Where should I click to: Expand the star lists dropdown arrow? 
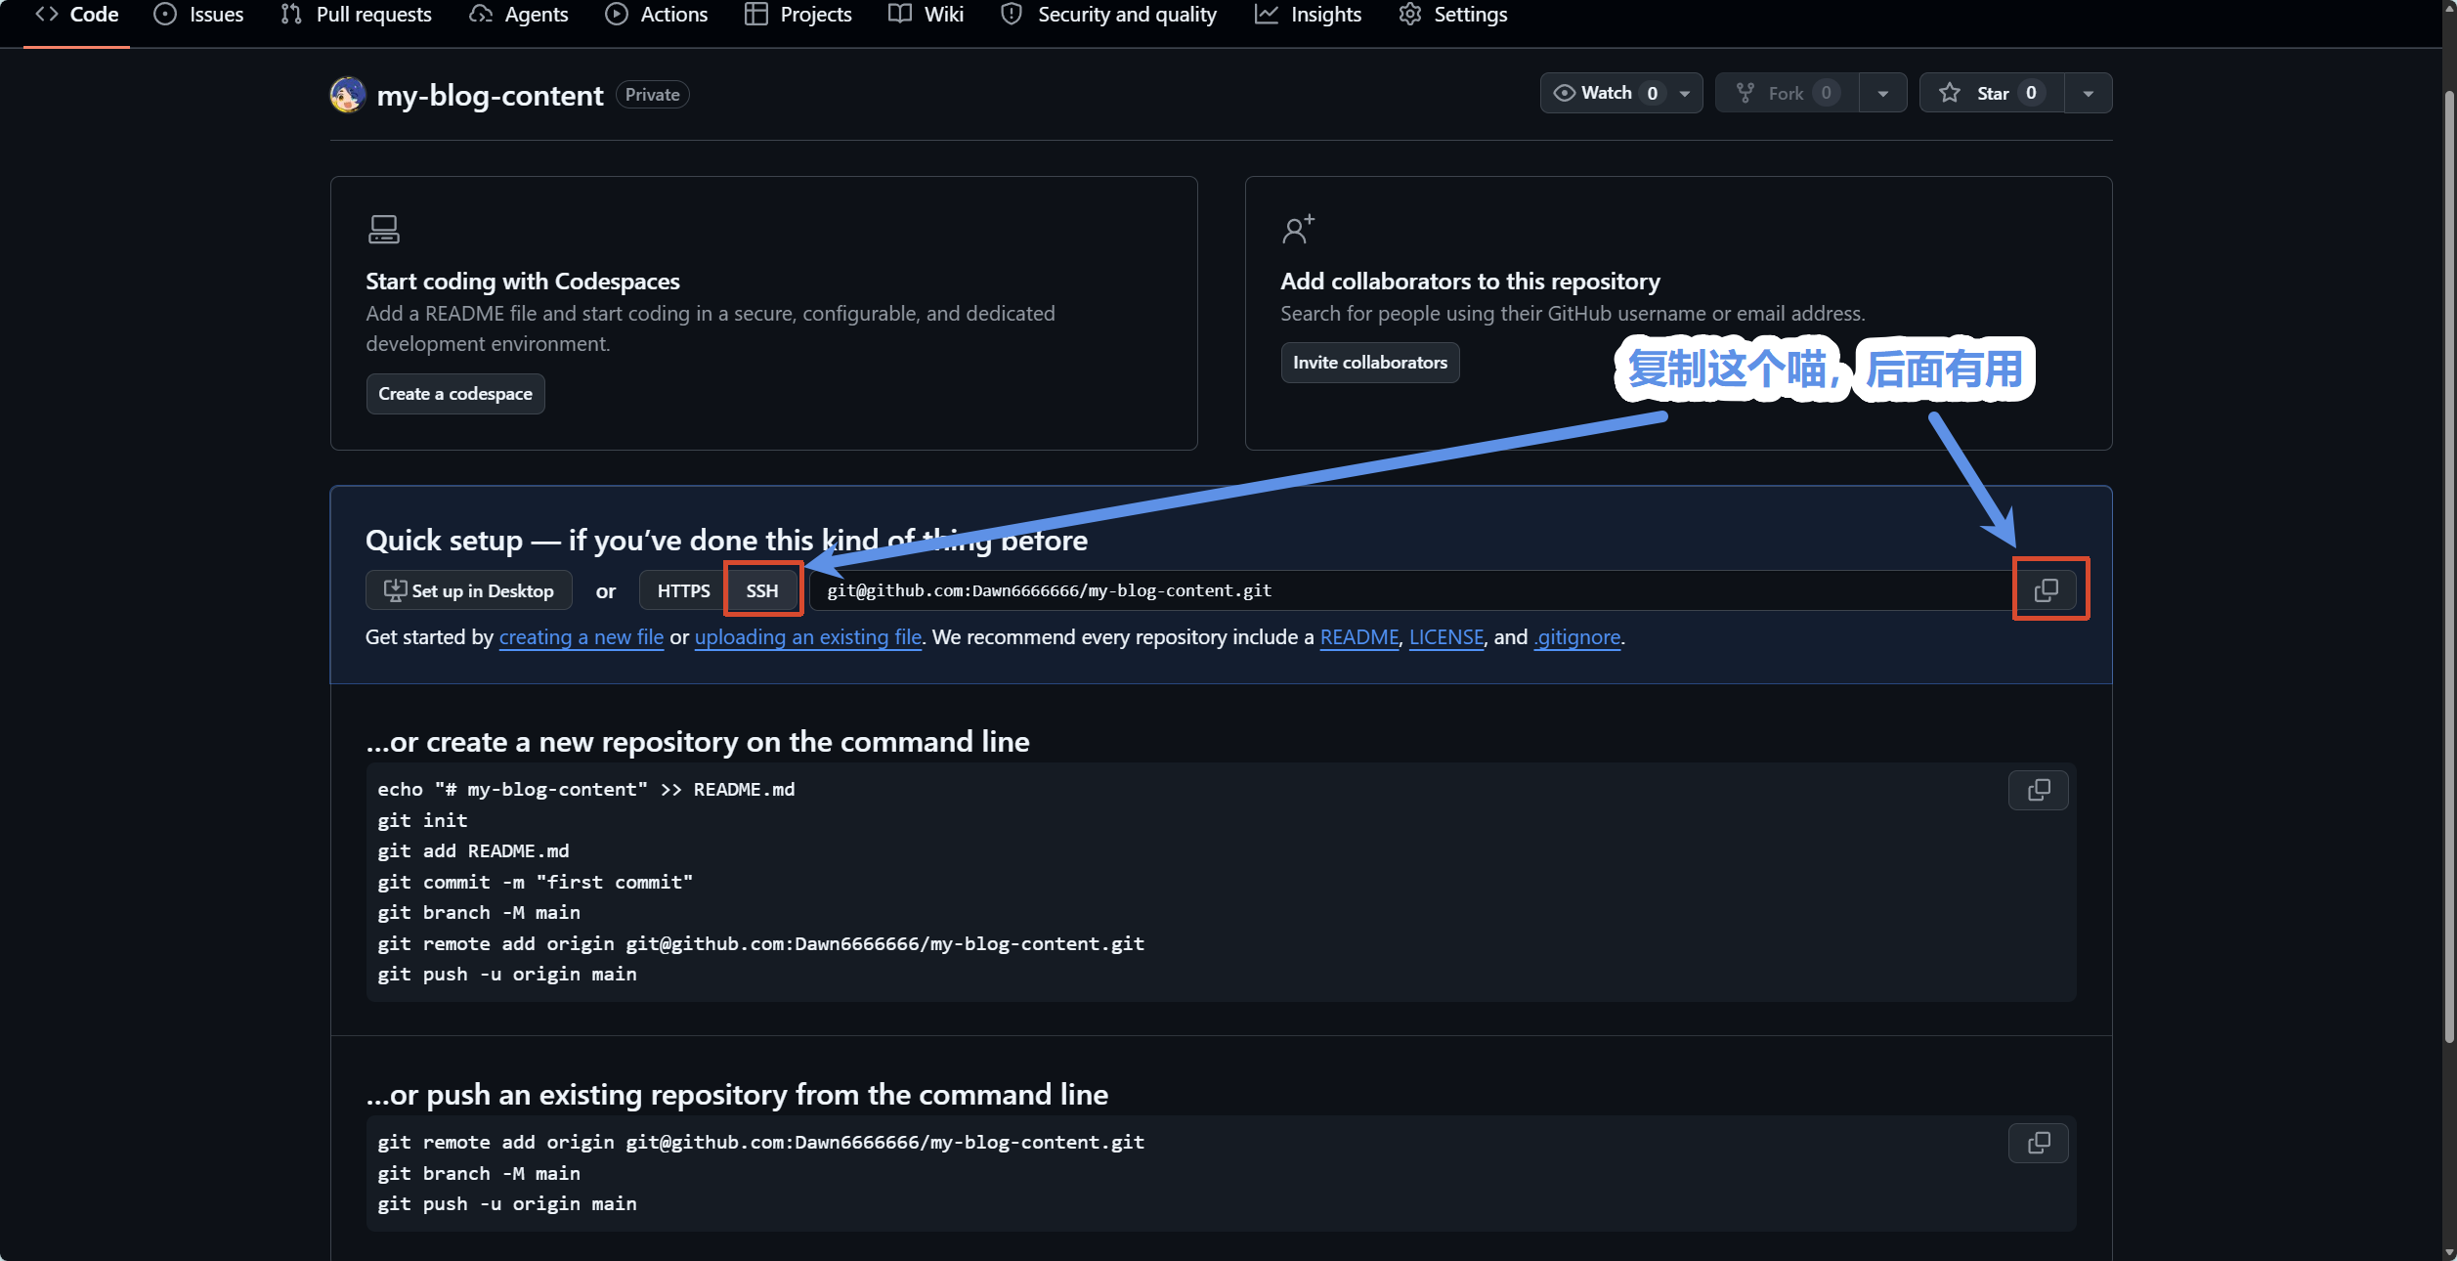2089,93
